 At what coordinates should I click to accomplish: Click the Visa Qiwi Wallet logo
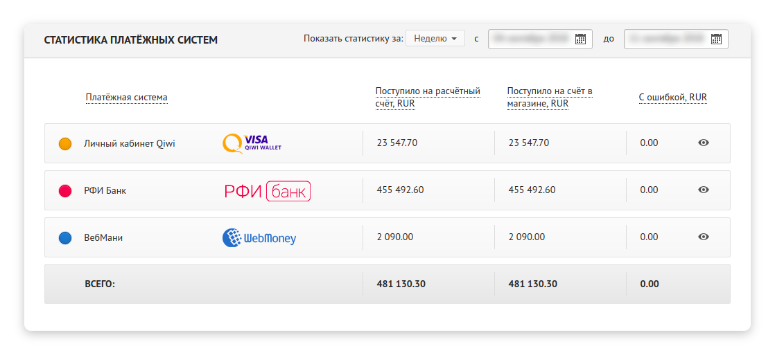(252, 143)
